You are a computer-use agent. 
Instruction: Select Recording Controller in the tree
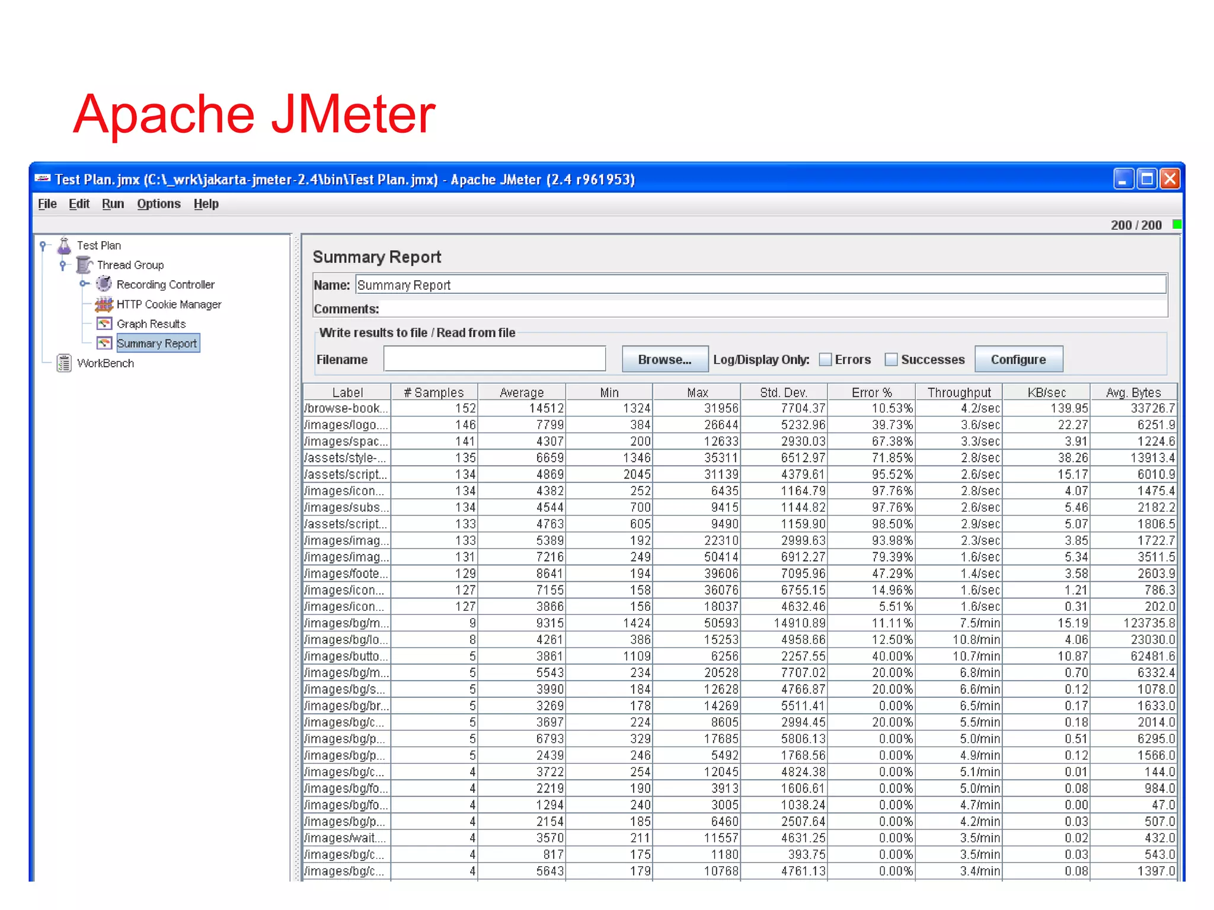165,285
